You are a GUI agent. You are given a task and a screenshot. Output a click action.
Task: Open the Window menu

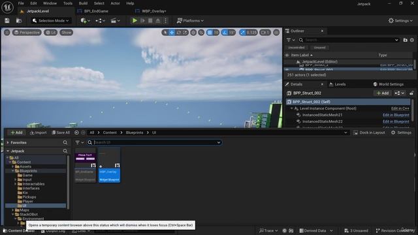click(x=50, y=3)
